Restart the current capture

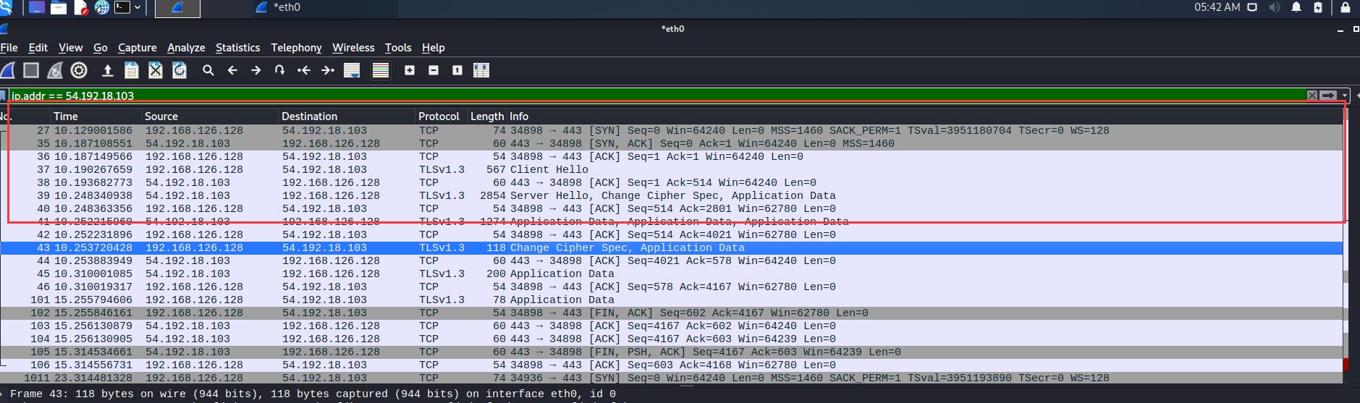click(55, 70)
